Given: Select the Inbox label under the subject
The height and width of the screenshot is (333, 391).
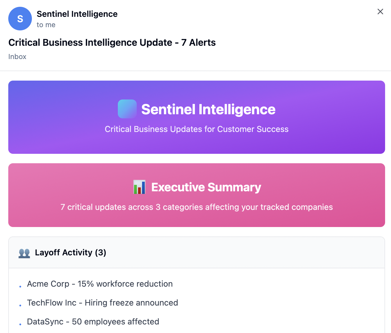Looking at the screenshot, I should (x=17, y=57).
